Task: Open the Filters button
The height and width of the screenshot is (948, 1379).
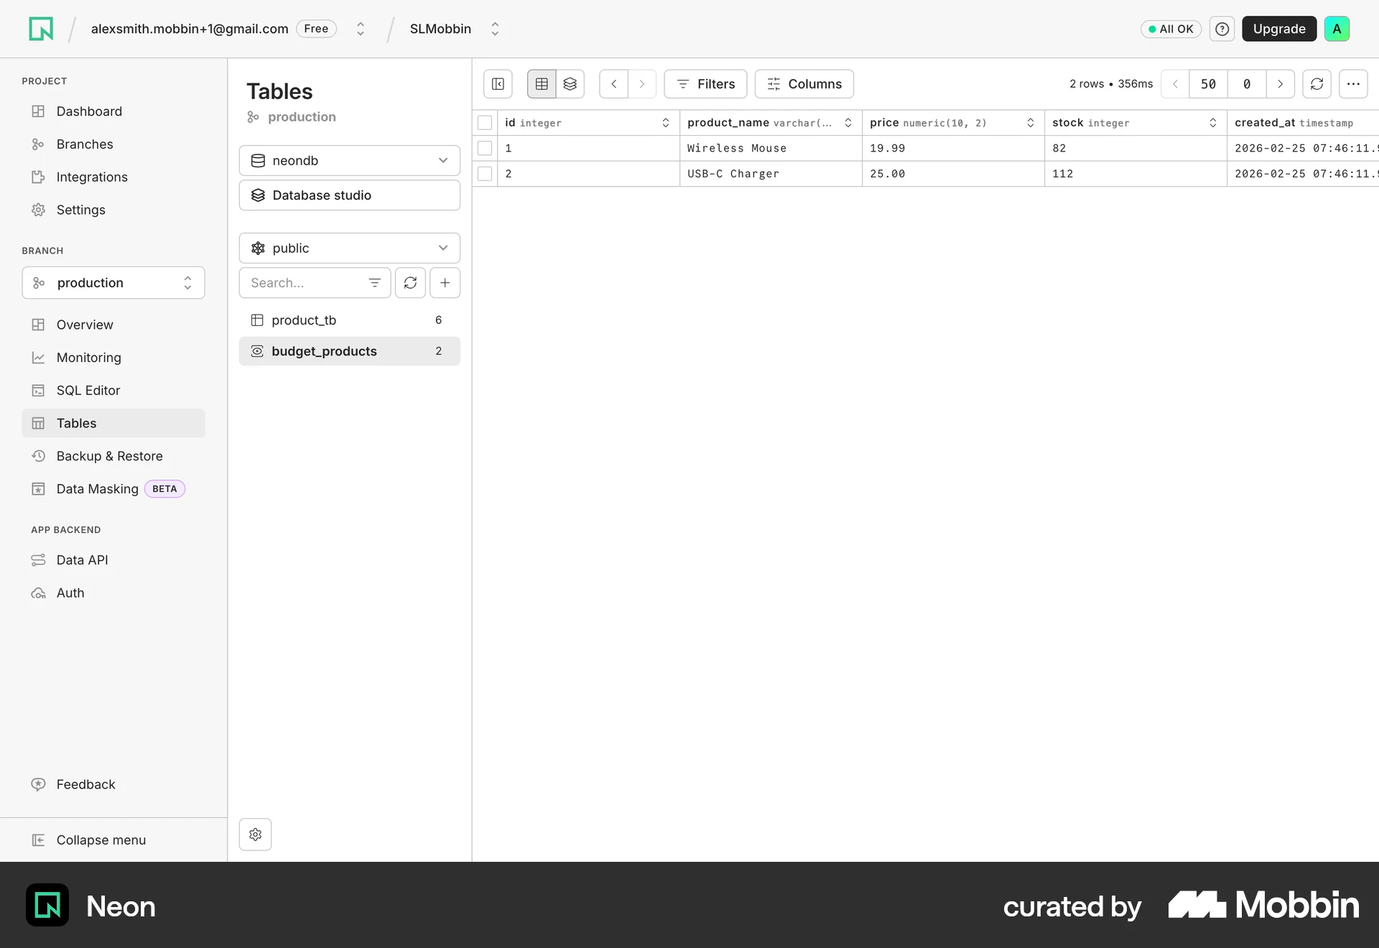Action: tap(705, 84)
